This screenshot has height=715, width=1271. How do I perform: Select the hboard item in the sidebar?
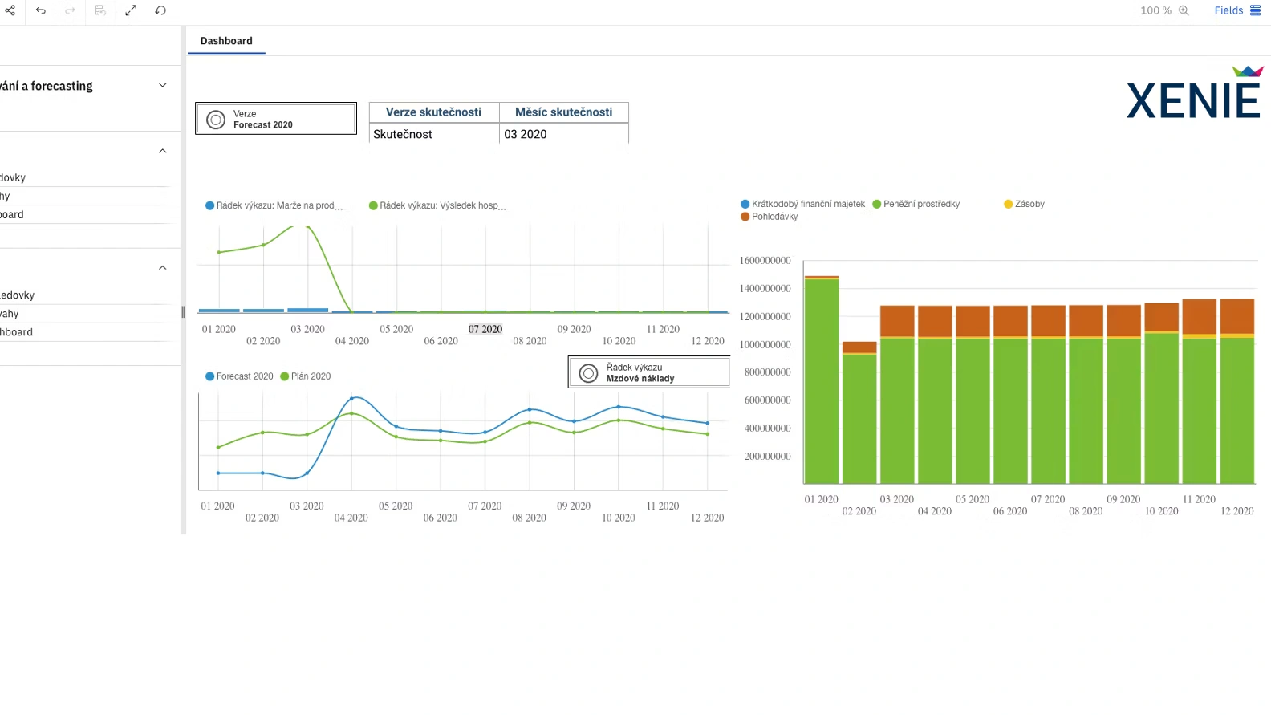click(x=18, y=332)
